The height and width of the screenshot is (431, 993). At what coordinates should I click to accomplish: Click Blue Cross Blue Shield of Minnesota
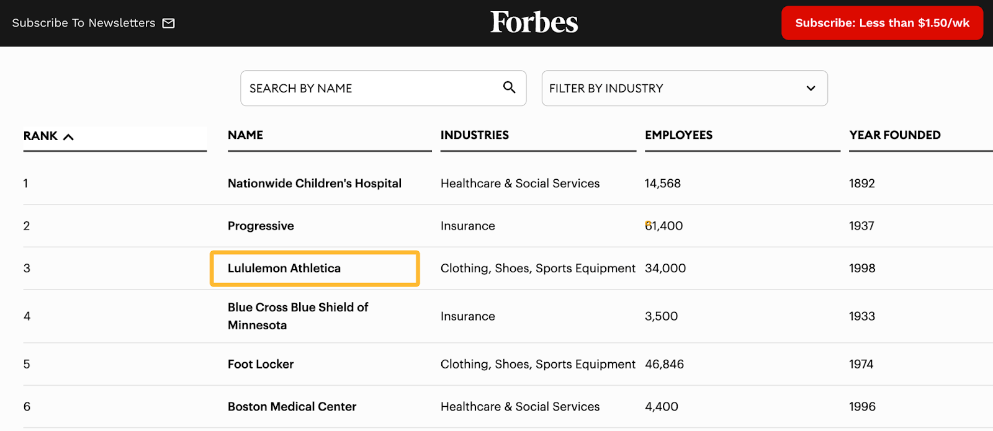point(297,316)
